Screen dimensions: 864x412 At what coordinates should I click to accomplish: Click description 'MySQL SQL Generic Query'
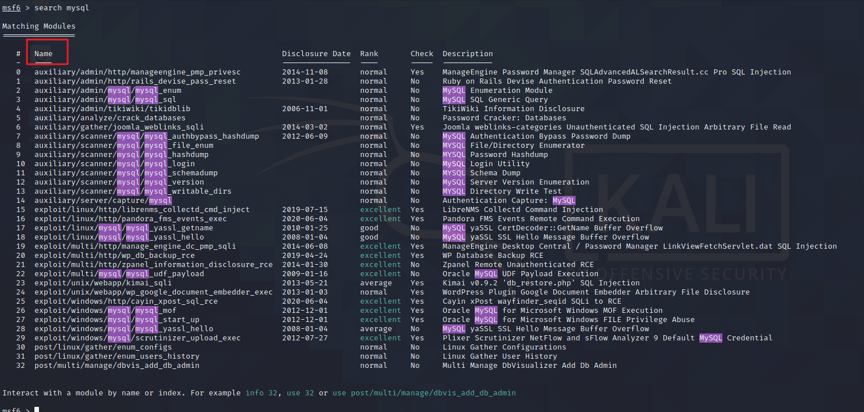coord(495,100)
